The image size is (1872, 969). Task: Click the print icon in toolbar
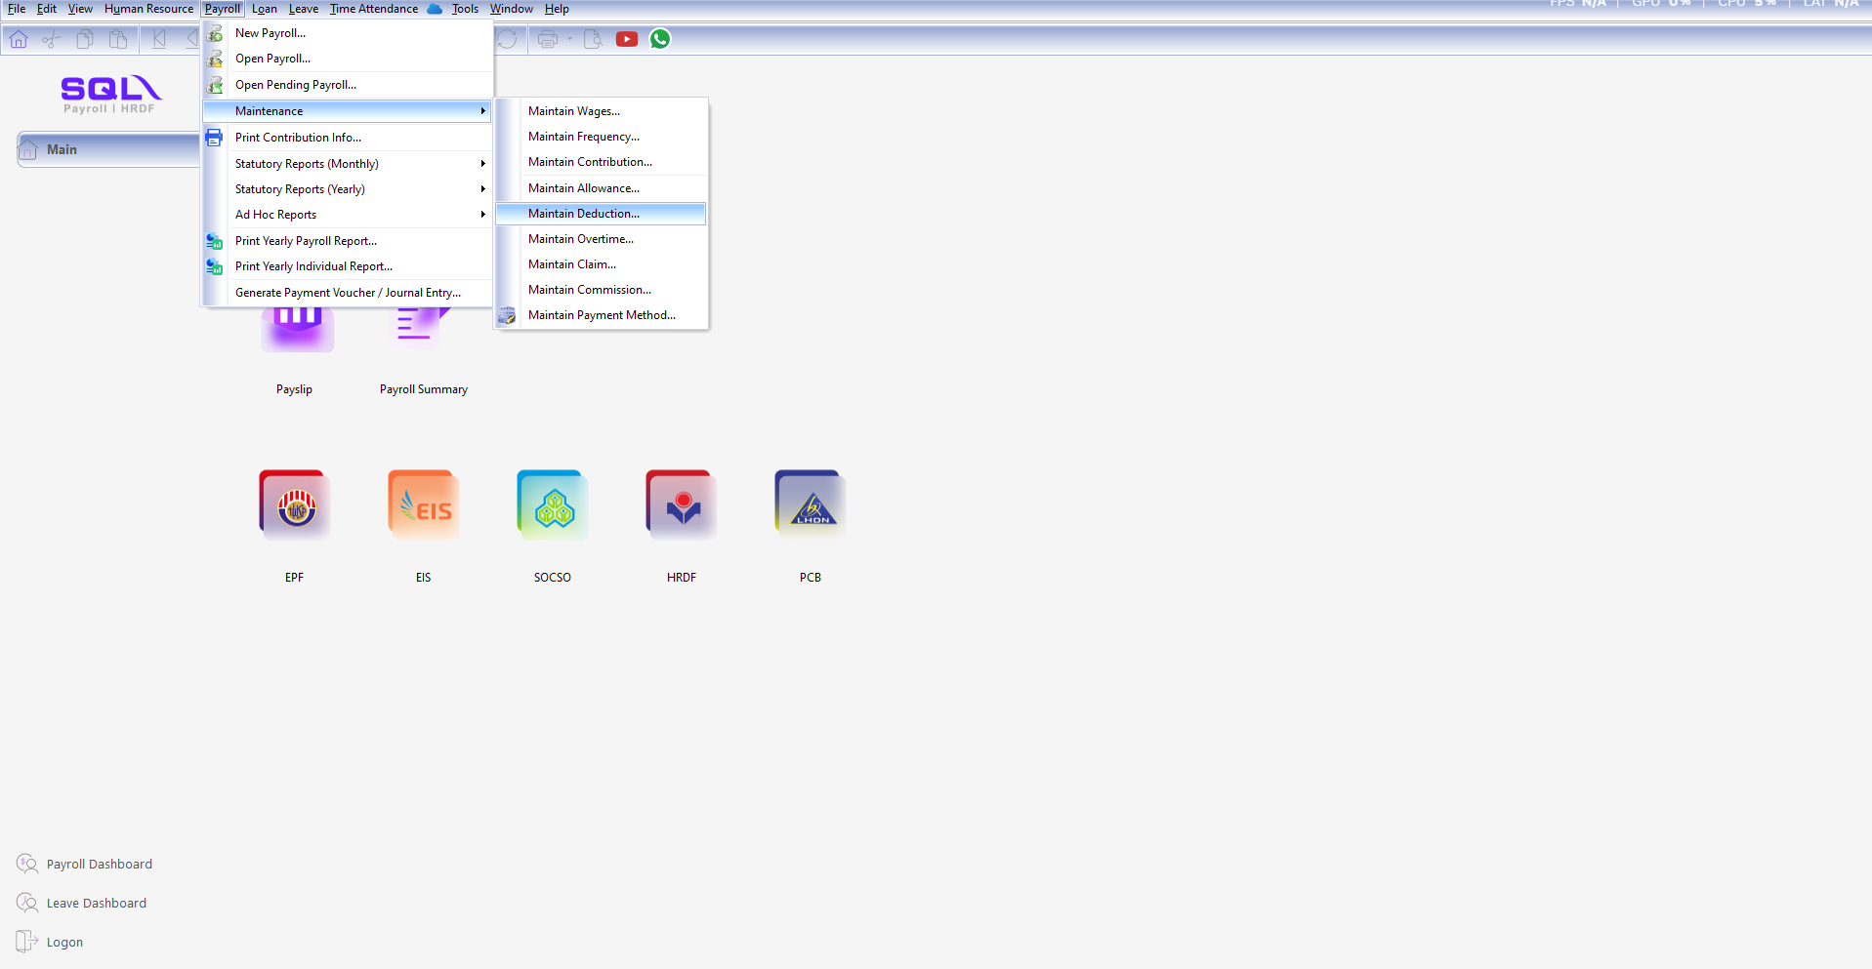[x=548, y=39]
